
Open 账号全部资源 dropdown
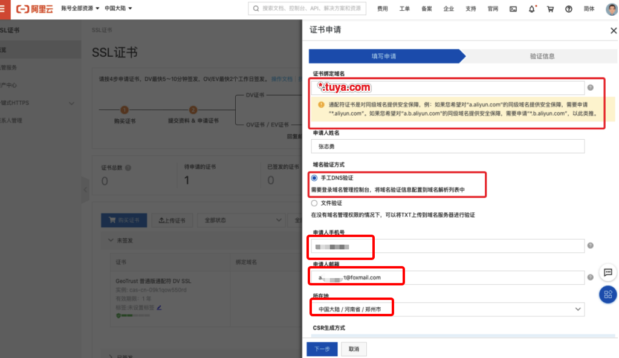(80, 8)
